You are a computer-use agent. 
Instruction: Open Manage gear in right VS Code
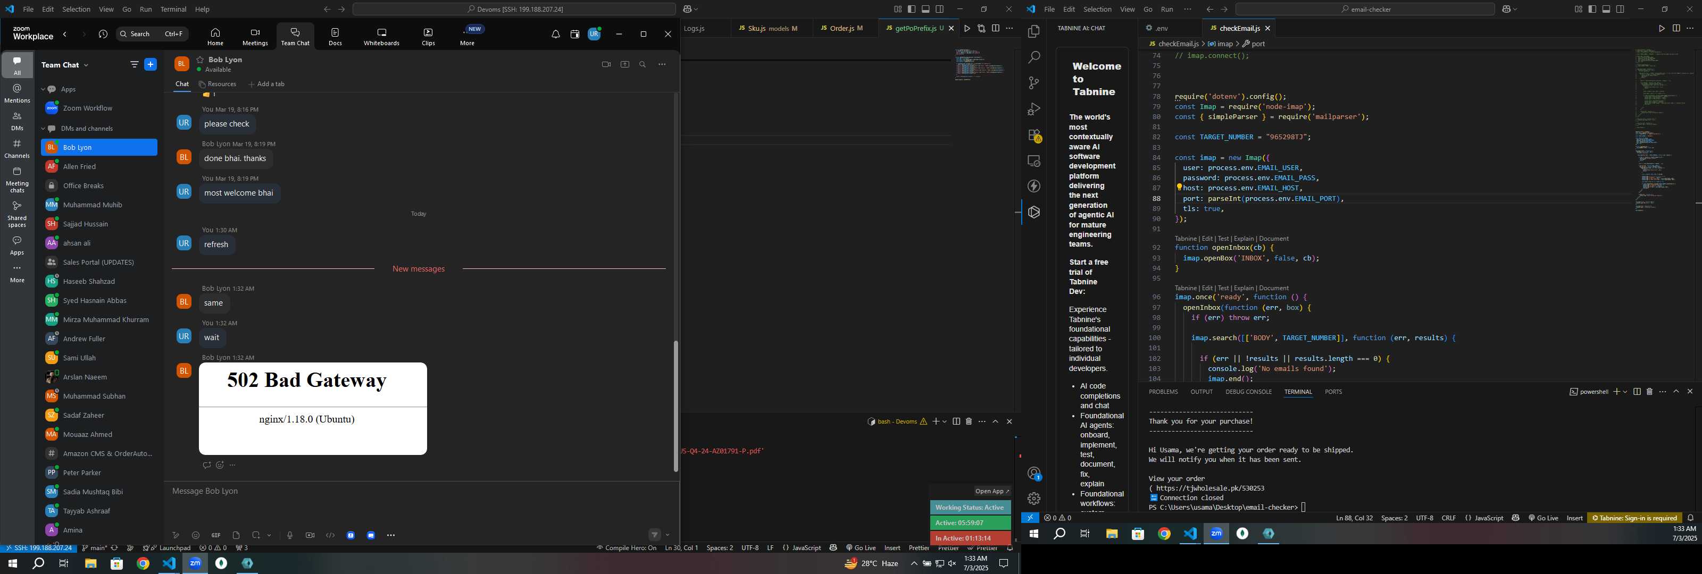[1034, 499]
